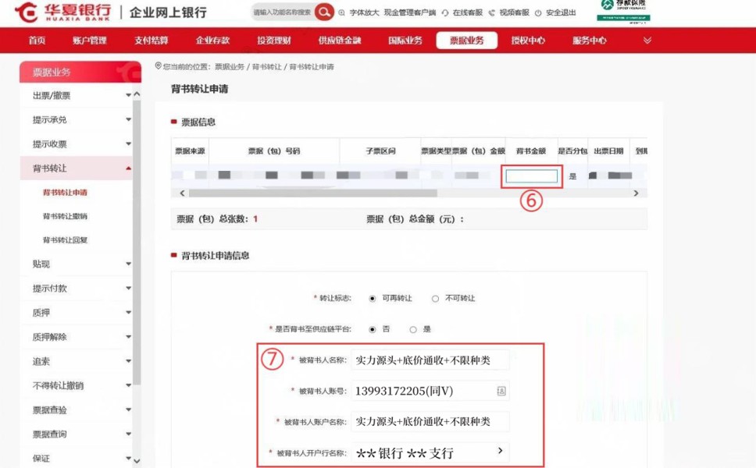Select the 不可转让 radio button
The height and width of the screenshot is (468, 756).
(x=435, y=299)
